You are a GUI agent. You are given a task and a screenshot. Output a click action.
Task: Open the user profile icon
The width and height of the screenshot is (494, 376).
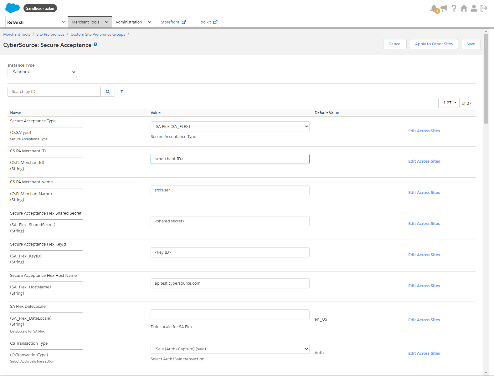[x=474, y=8]
